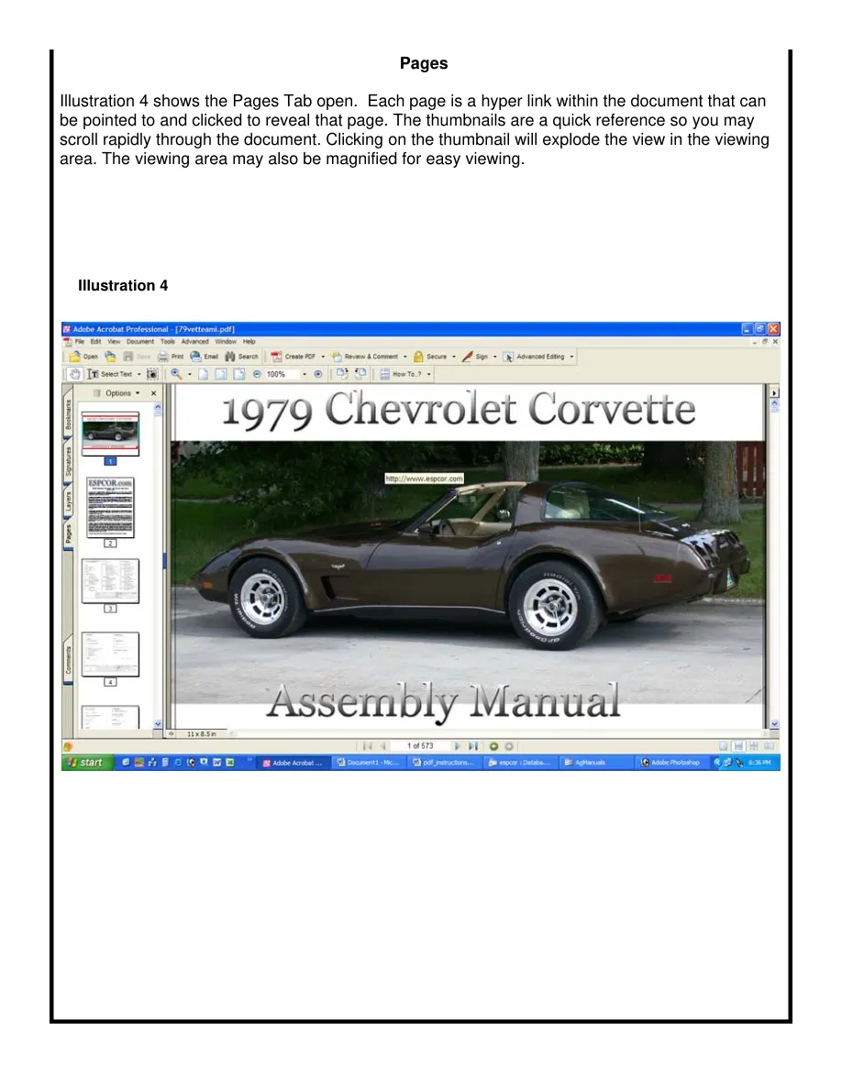The image size is (842, 1089).
Task: Go to first page button
Action: point(368,746)
